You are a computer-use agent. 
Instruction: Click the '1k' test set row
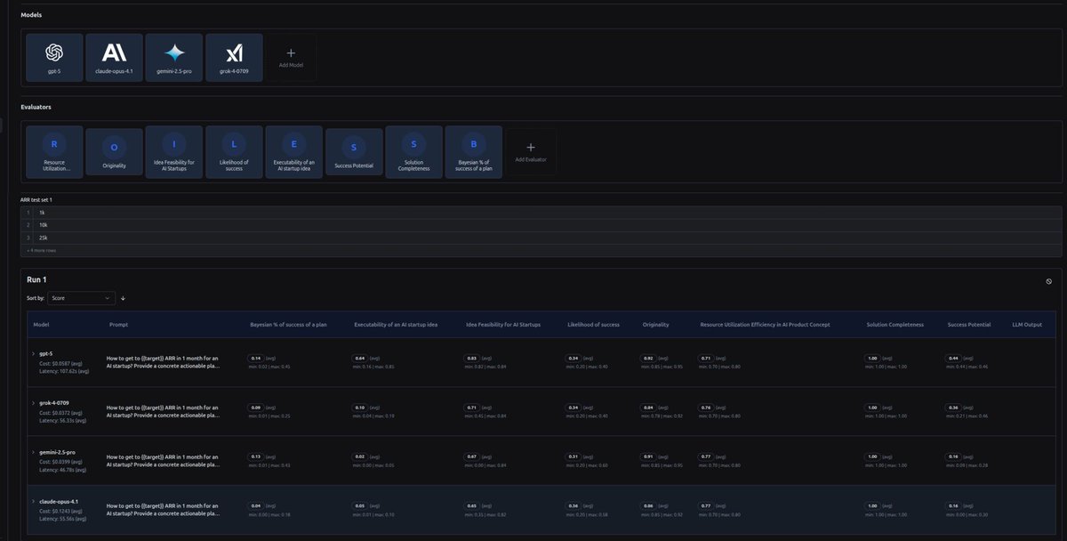[x=541, y=213]
